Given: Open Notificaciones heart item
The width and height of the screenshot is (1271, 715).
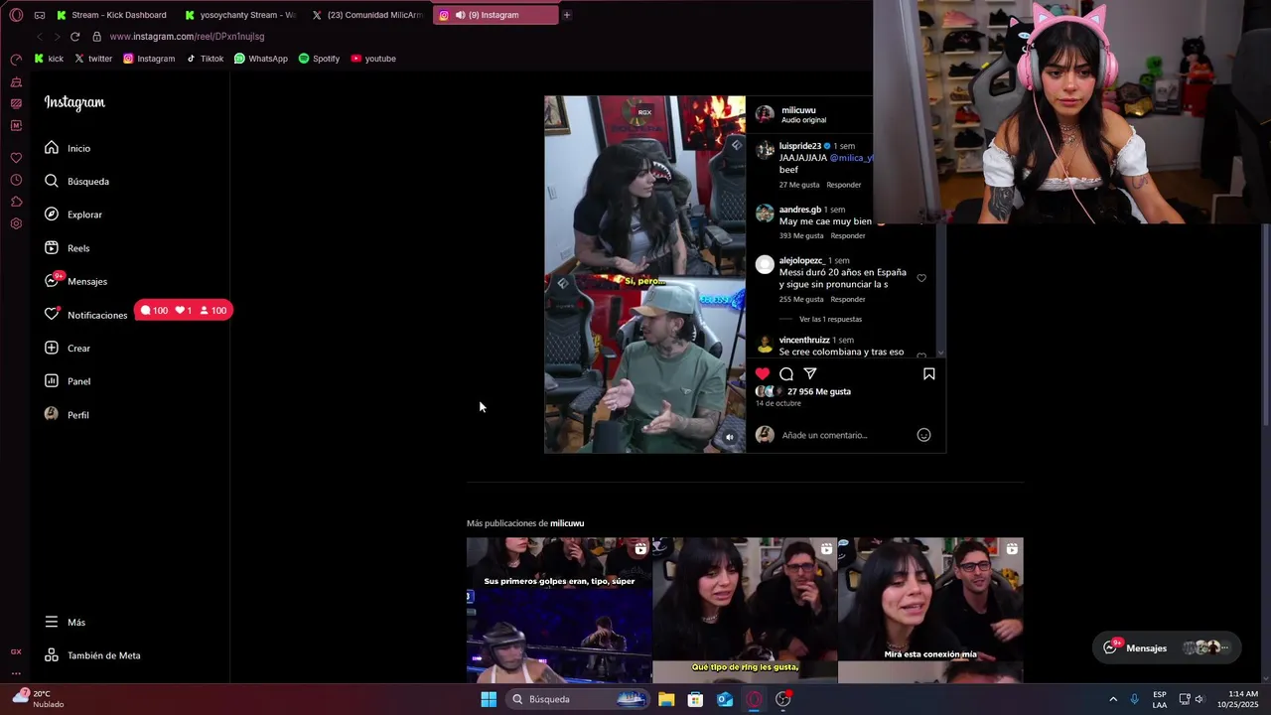Looking at the screenshot, I should (x=85, y=315).
